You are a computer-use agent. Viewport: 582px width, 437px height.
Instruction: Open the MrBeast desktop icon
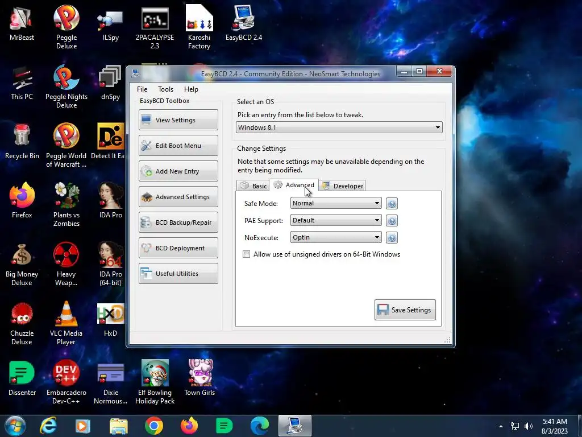click(x=22, y=24)
